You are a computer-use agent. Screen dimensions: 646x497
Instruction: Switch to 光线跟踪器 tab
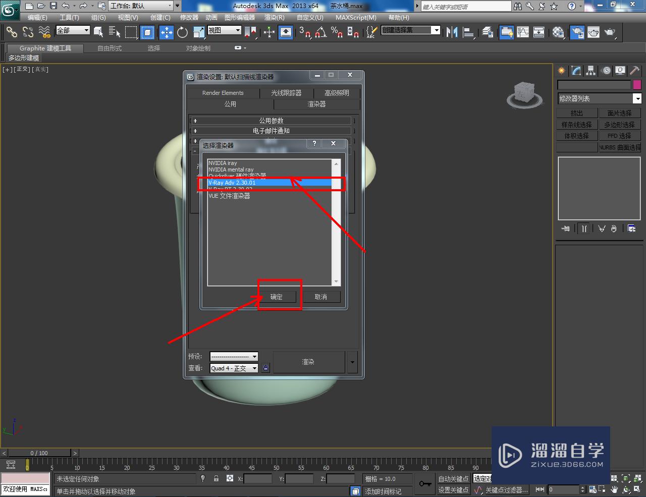[286, 93]
